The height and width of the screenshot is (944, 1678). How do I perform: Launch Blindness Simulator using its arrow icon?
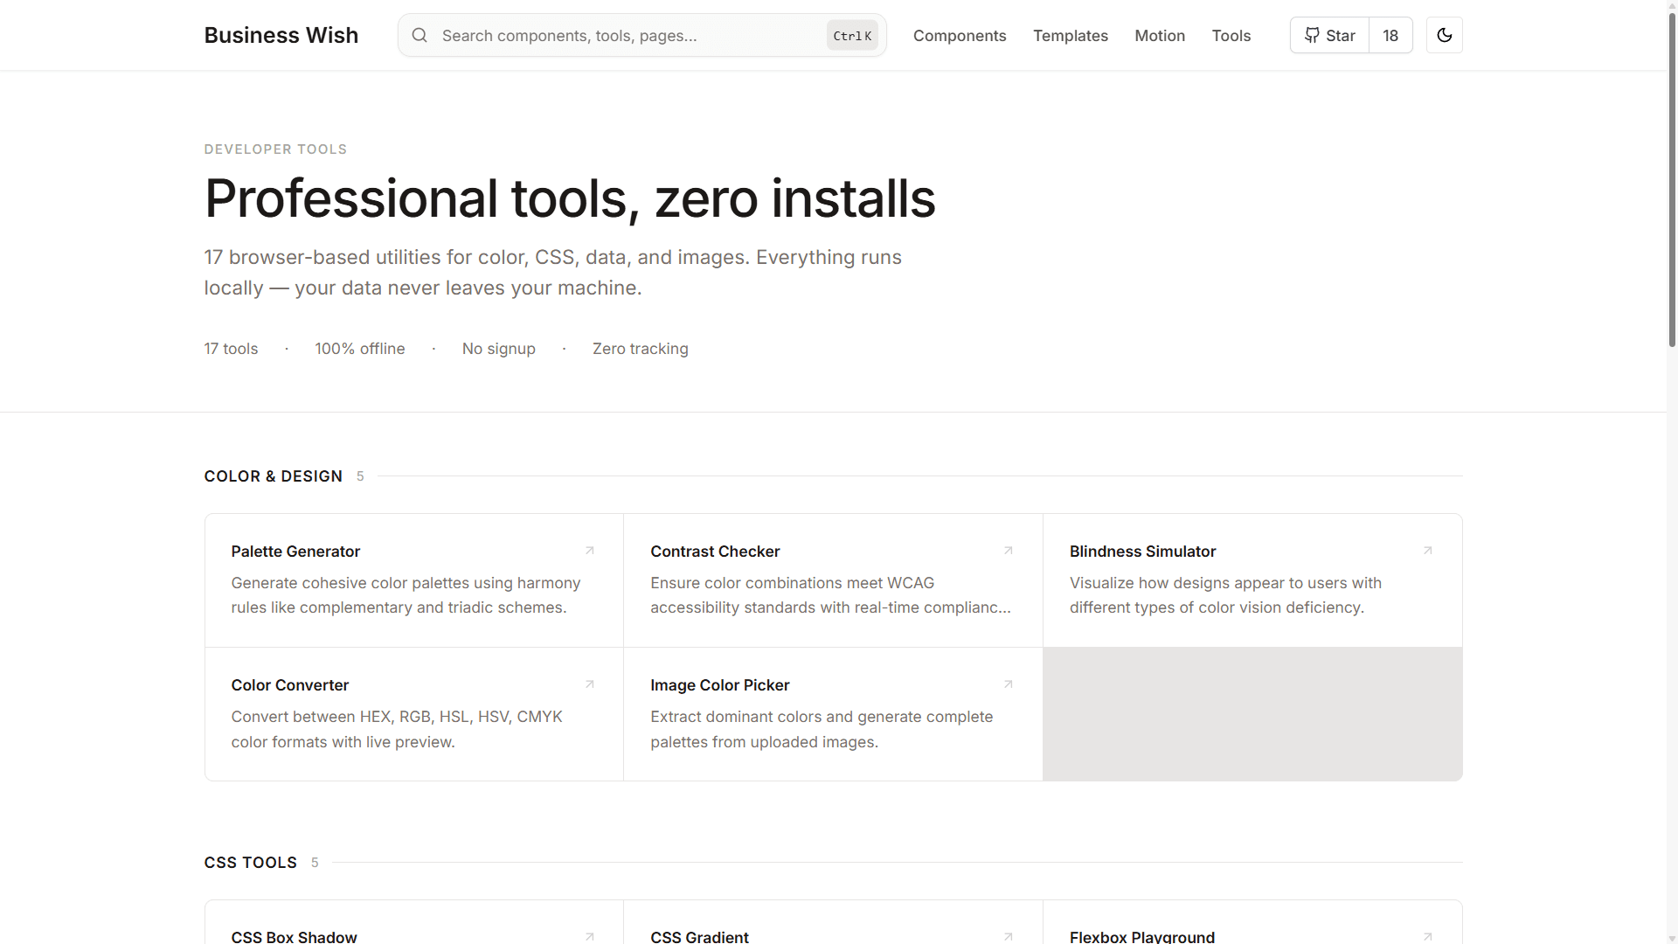click(1427, 551)
